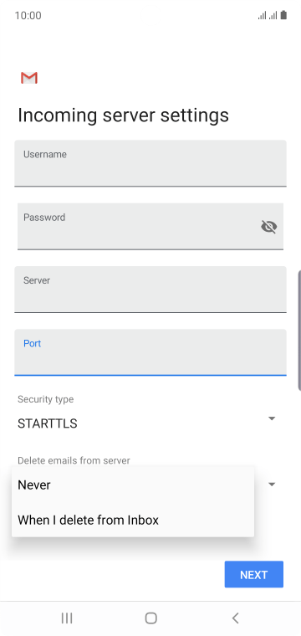Select the Port input field
This screenshot has height=636, width=301.
pos(150,352)
